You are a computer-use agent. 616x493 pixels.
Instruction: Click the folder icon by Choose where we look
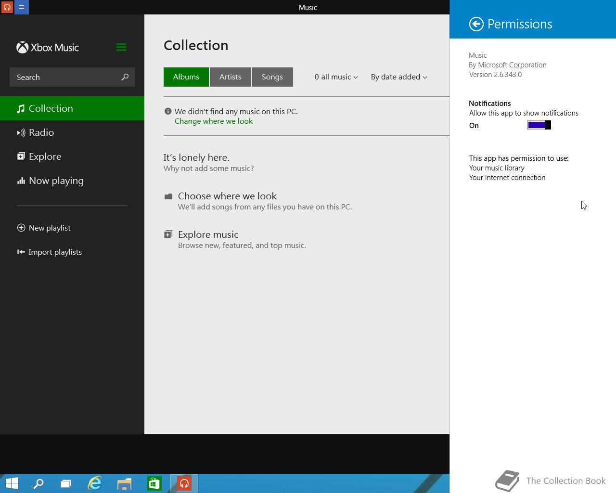(168, 196)
